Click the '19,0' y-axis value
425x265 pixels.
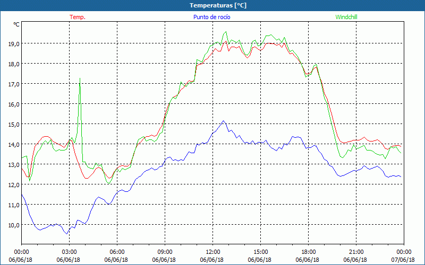pyautogui.click(x=14, y=43)
